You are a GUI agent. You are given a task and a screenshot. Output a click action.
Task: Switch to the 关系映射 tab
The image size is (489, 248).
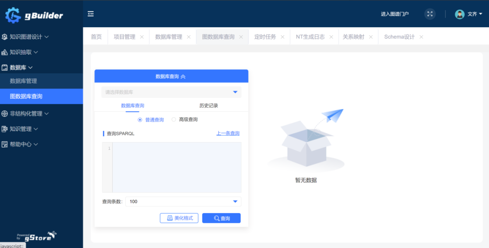coord(353,37)
